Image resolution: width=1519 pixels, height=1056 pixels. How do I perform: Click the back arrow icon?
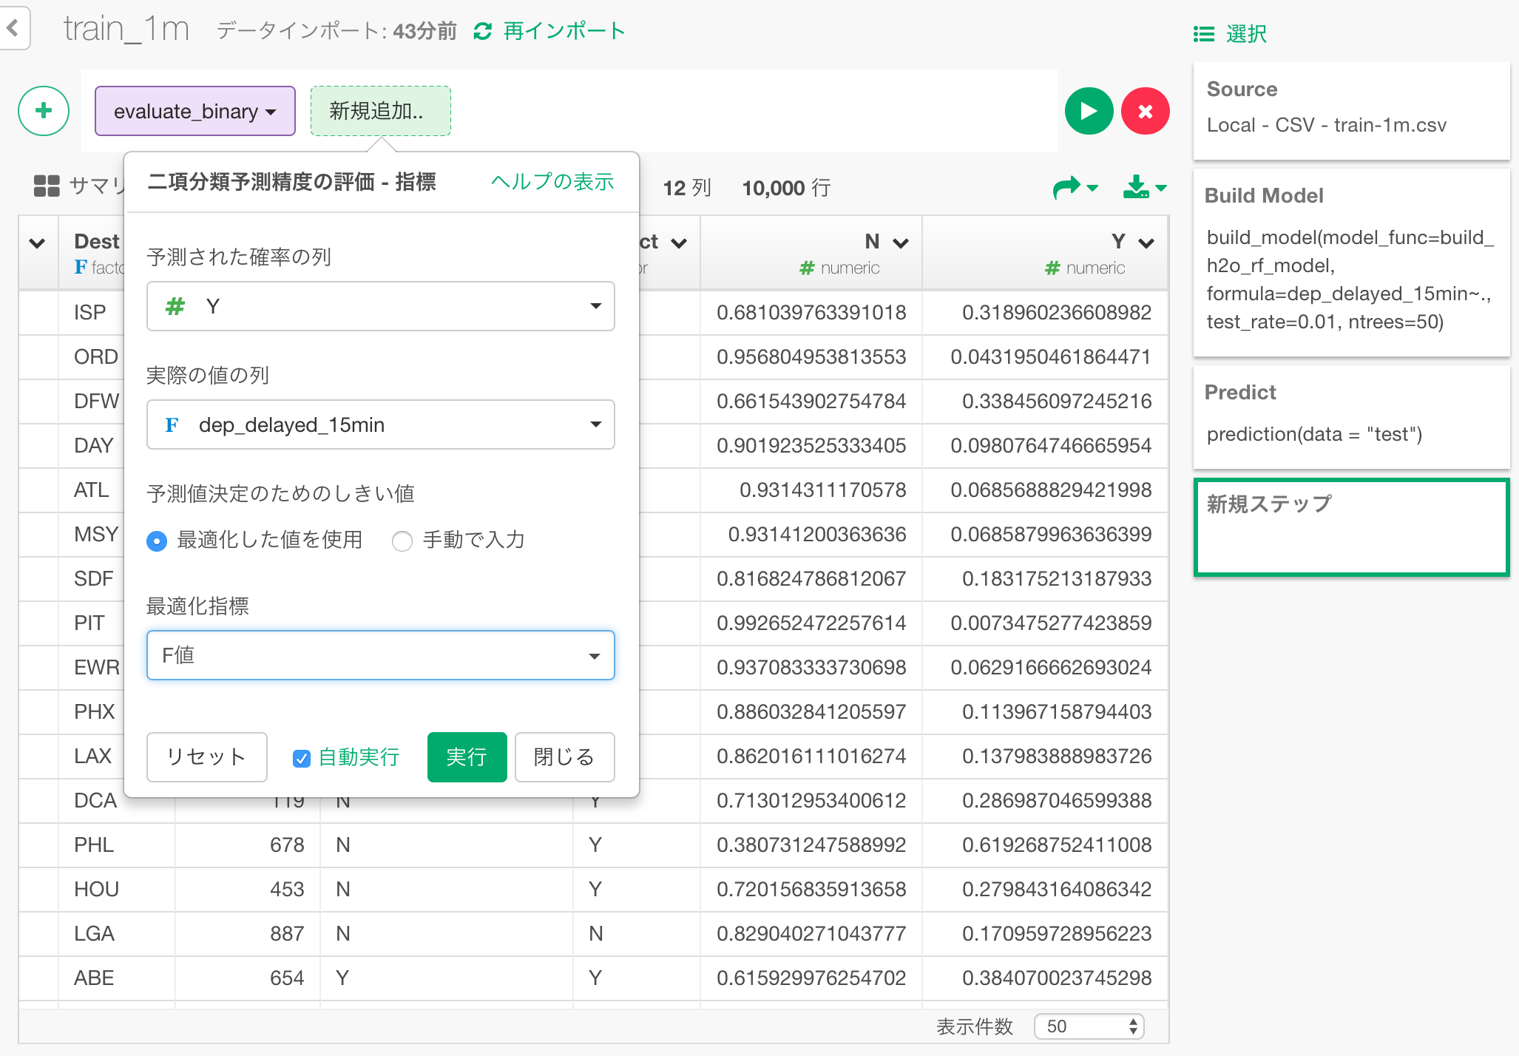coord(13,29)
